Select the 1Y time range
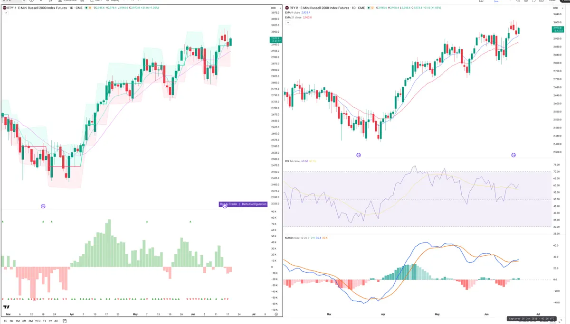 [45, 321]
